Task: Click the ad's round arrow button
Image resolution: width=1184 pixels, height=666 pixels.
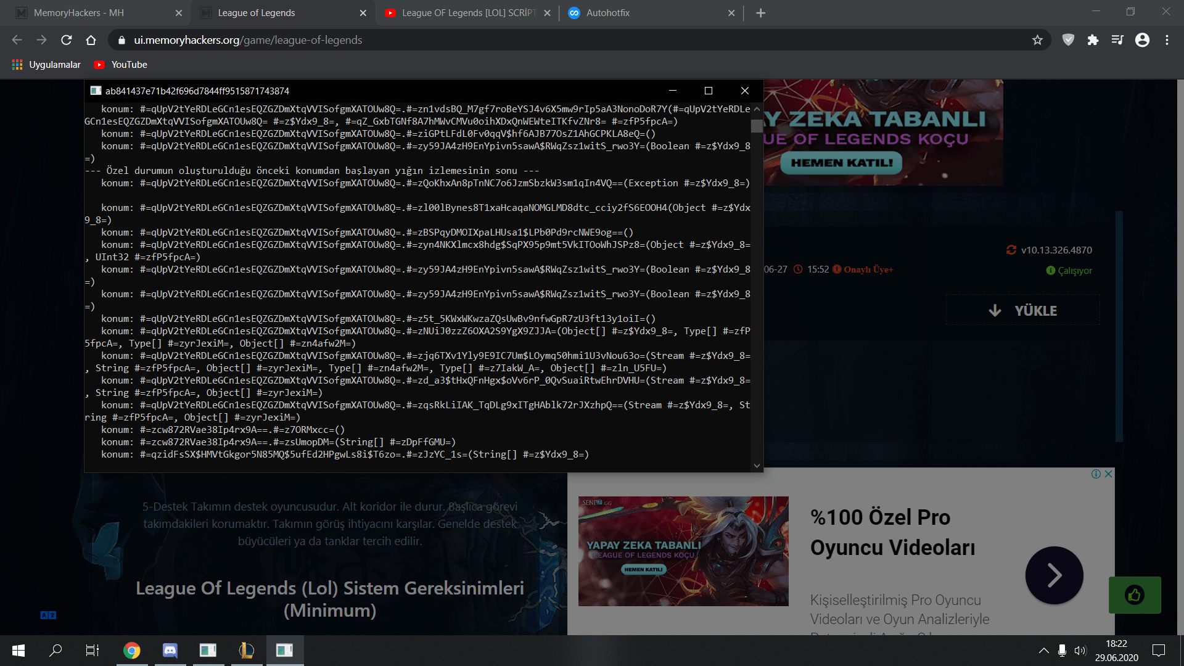Action: (1054, 575)
